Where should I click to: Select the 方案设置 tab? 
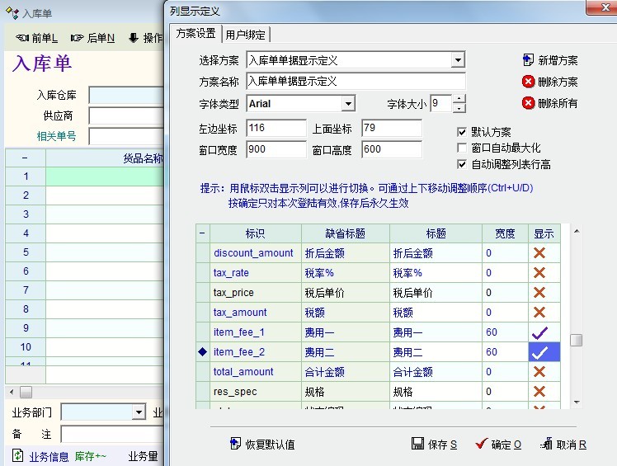(195, 34)
